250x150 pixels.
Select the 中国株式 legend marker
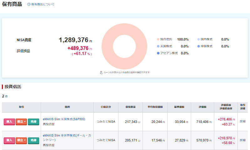coord(198,46)
